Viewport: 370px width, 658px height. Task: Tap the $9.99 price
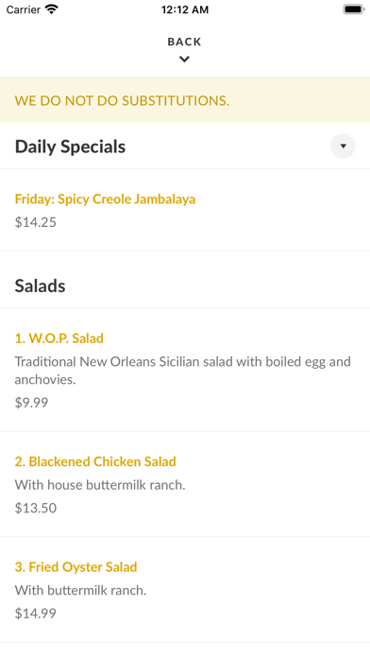[x=31, y=403]
